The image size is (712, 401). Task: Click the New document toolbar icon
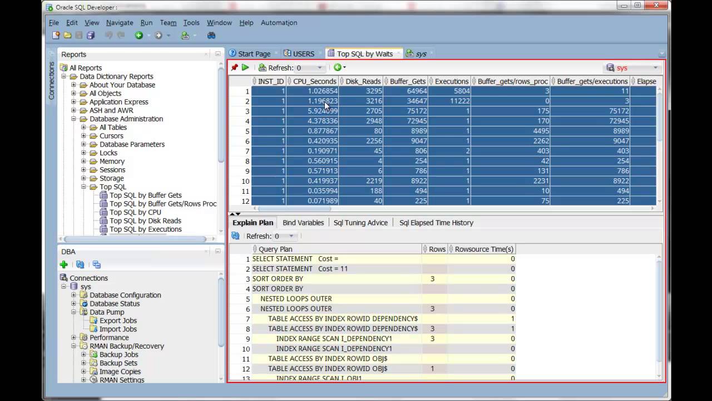tap(56, 36)
